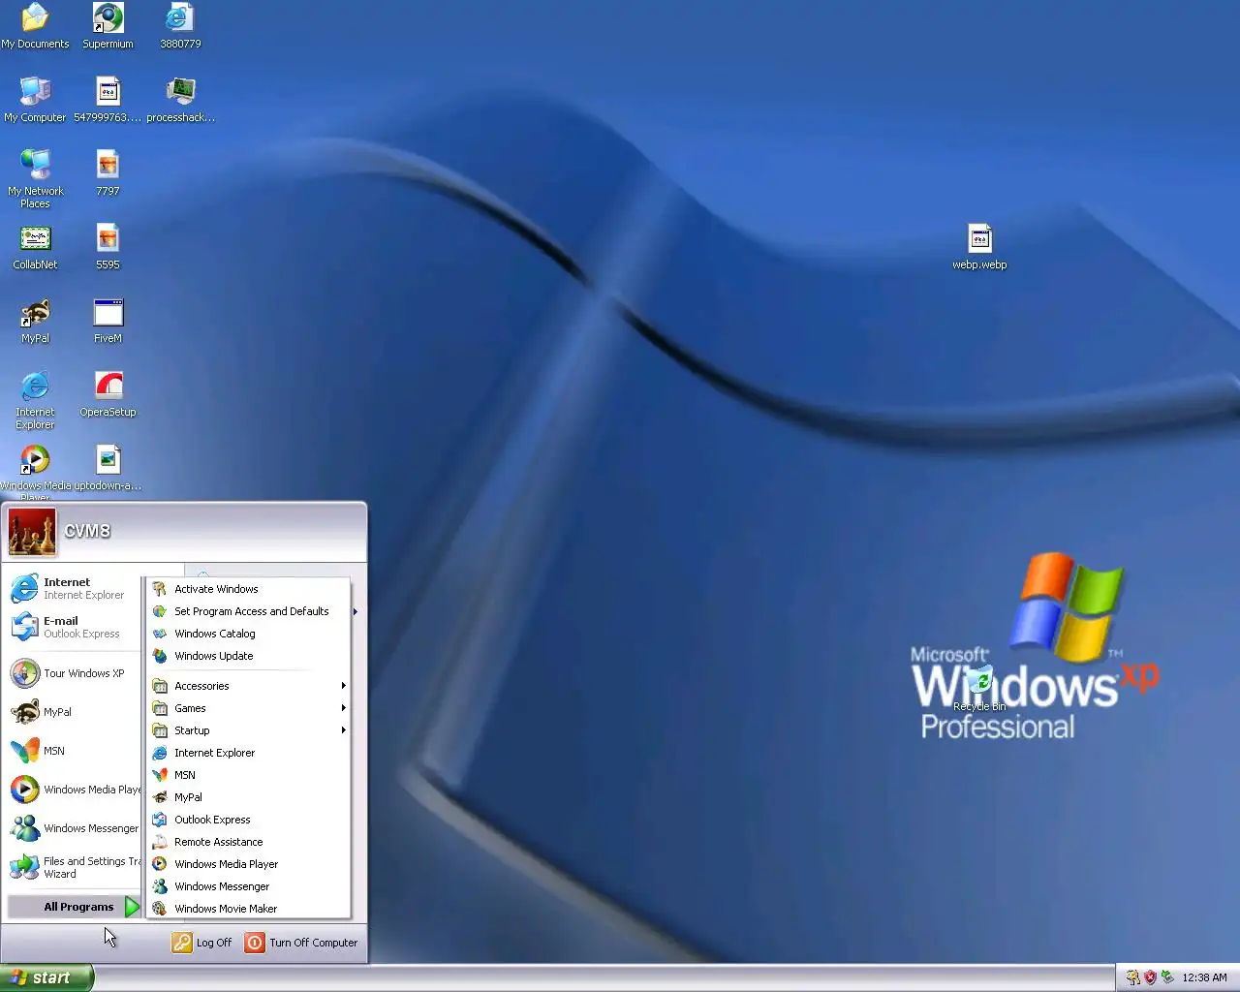This screenshot has width=1240, height=992.
Task: Open Internet Explorer desktop icon
Action: pos(35,400)
